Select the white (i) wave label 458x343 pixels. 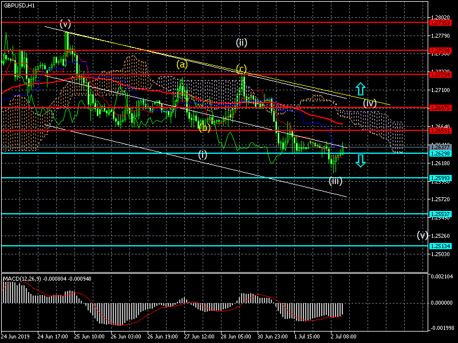tap(203, 154)
